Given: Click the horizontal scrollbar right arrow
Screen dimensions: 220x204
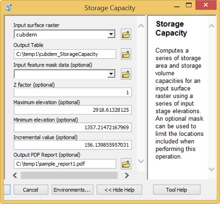Looking at the screenshot, I should coord(126,175).
